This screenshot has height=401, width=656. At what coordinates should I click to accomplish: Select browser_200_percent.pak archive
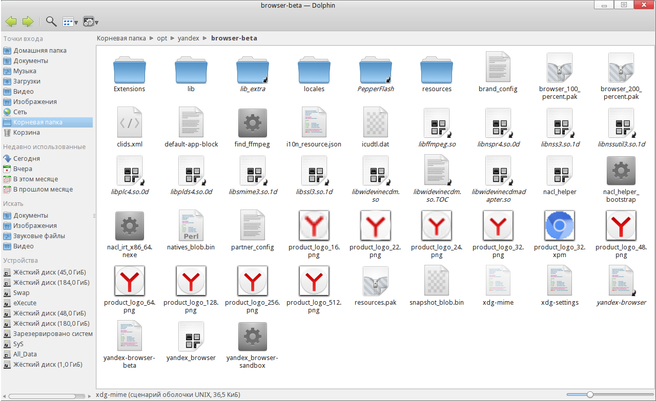(621, 76)
